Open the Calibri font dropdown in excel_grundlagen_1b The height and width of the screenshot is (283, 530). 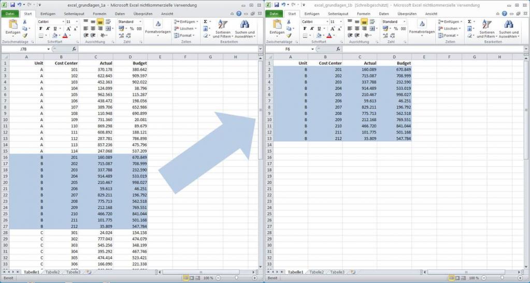pos(327,22)
